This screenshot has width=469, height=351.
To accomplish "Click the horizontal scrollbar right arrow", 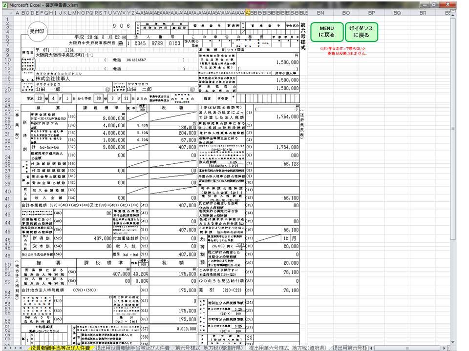I will pyautogui.click(x=444, y=348).
